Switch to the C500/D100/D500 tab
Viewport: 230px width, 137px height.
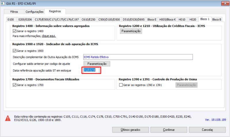pos(109,20)
